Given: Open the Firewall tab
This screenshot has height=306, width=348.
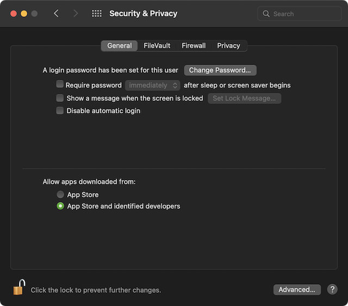Looking at the screenshot, I should coord(194,46).
